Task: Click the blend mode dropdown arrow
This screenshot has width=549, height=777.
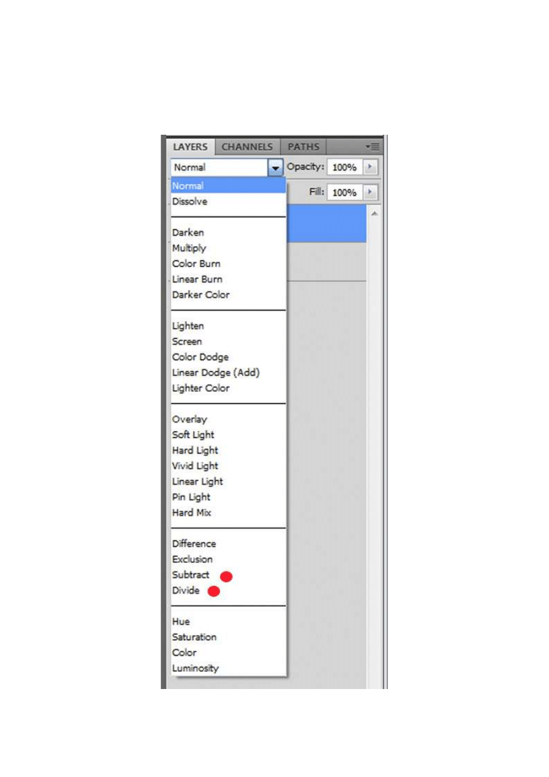Action: click(275, 167)
